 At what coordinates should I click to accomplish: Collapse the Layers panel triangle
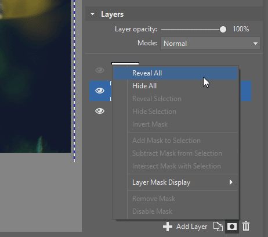pos(93,14)
